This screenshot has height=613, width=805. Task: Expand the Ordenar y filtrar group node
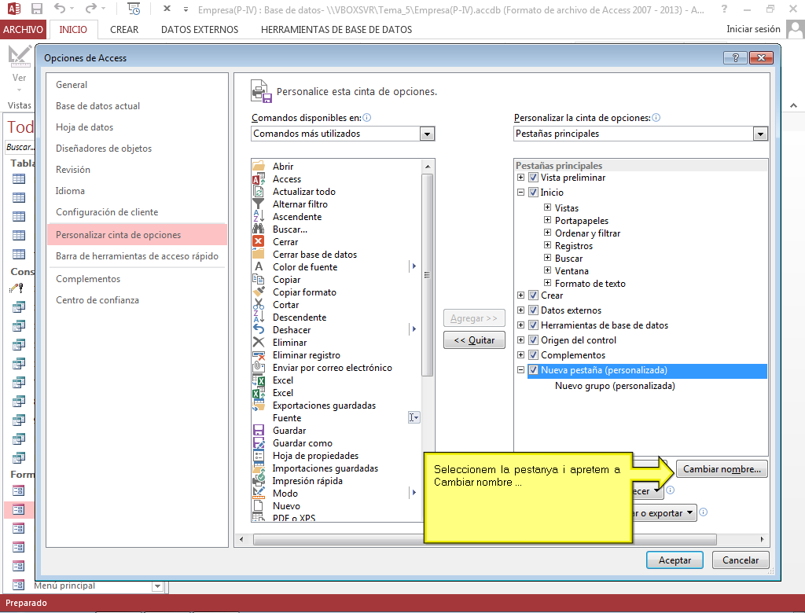tap(547, 233)
